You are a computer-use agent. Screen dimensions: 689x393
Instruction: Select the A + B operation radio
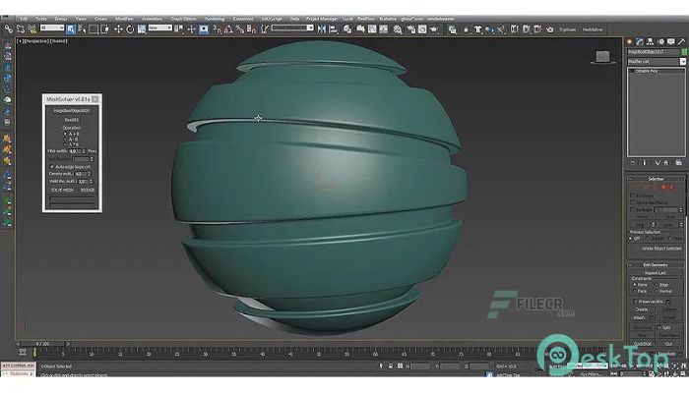click(x=65, y=134)
